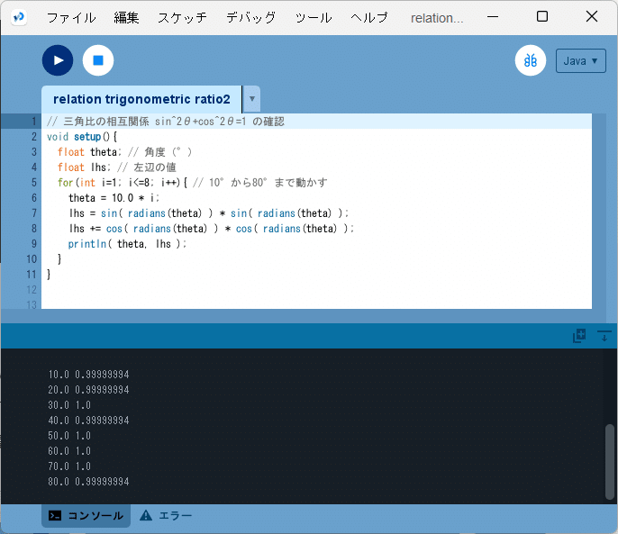618x534 pixels.
Task: Click the lhs += cos(...) line
Action: coord(212,229)
